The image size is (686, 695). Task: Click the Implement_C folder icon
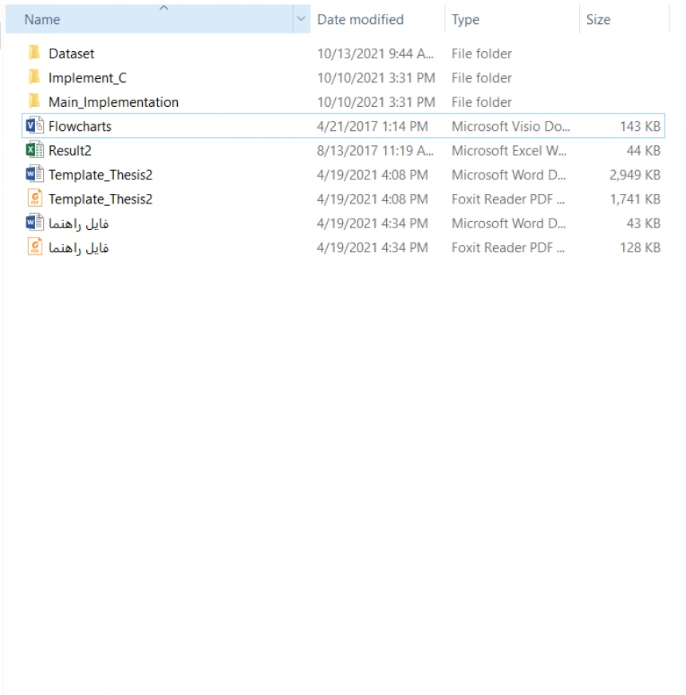coord(34,77)
